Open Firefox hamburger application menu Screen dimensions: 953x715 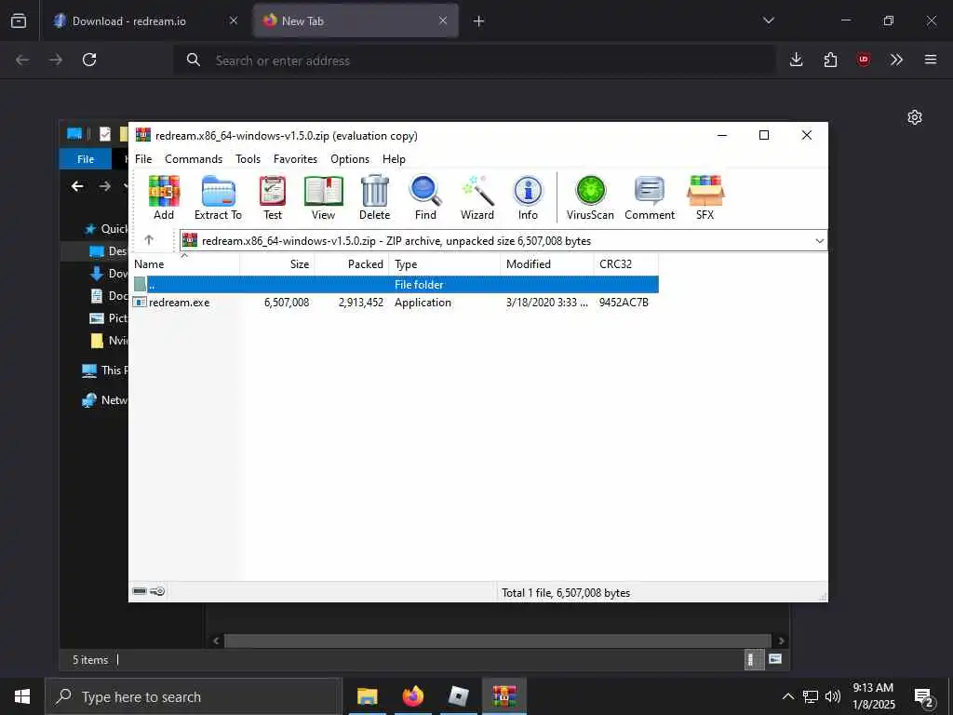tap(931, 60)
